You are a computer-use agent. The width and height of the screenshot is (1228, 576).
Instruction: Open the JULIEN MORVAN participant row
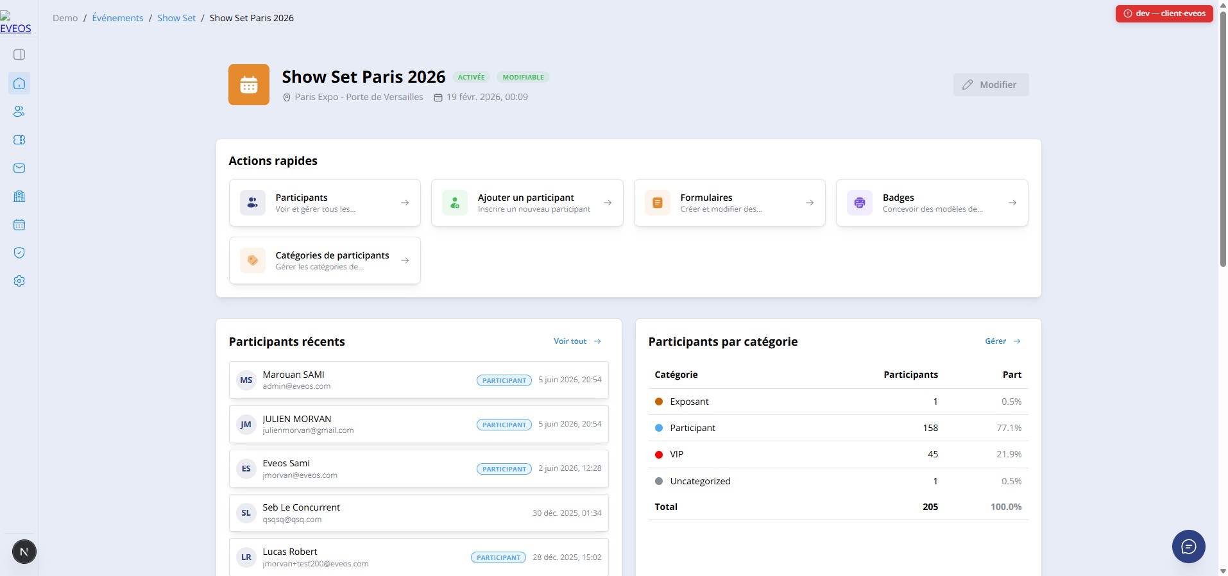[418, 425]
